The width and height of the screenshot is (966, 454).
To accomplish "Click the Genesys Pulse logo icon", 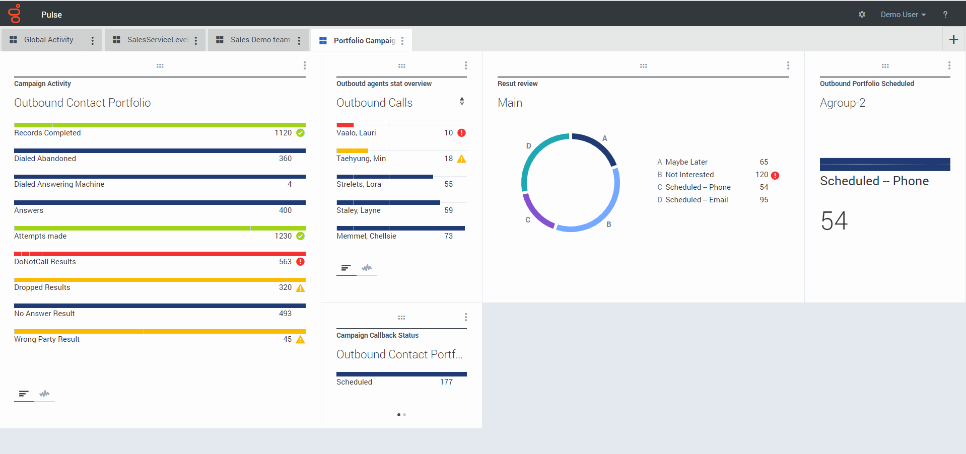I will coord(15,14).
